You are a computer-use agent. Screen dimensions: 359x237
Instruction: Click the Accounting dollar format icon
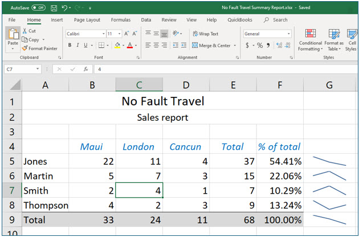pyautogui.click(x=247, y=46)
